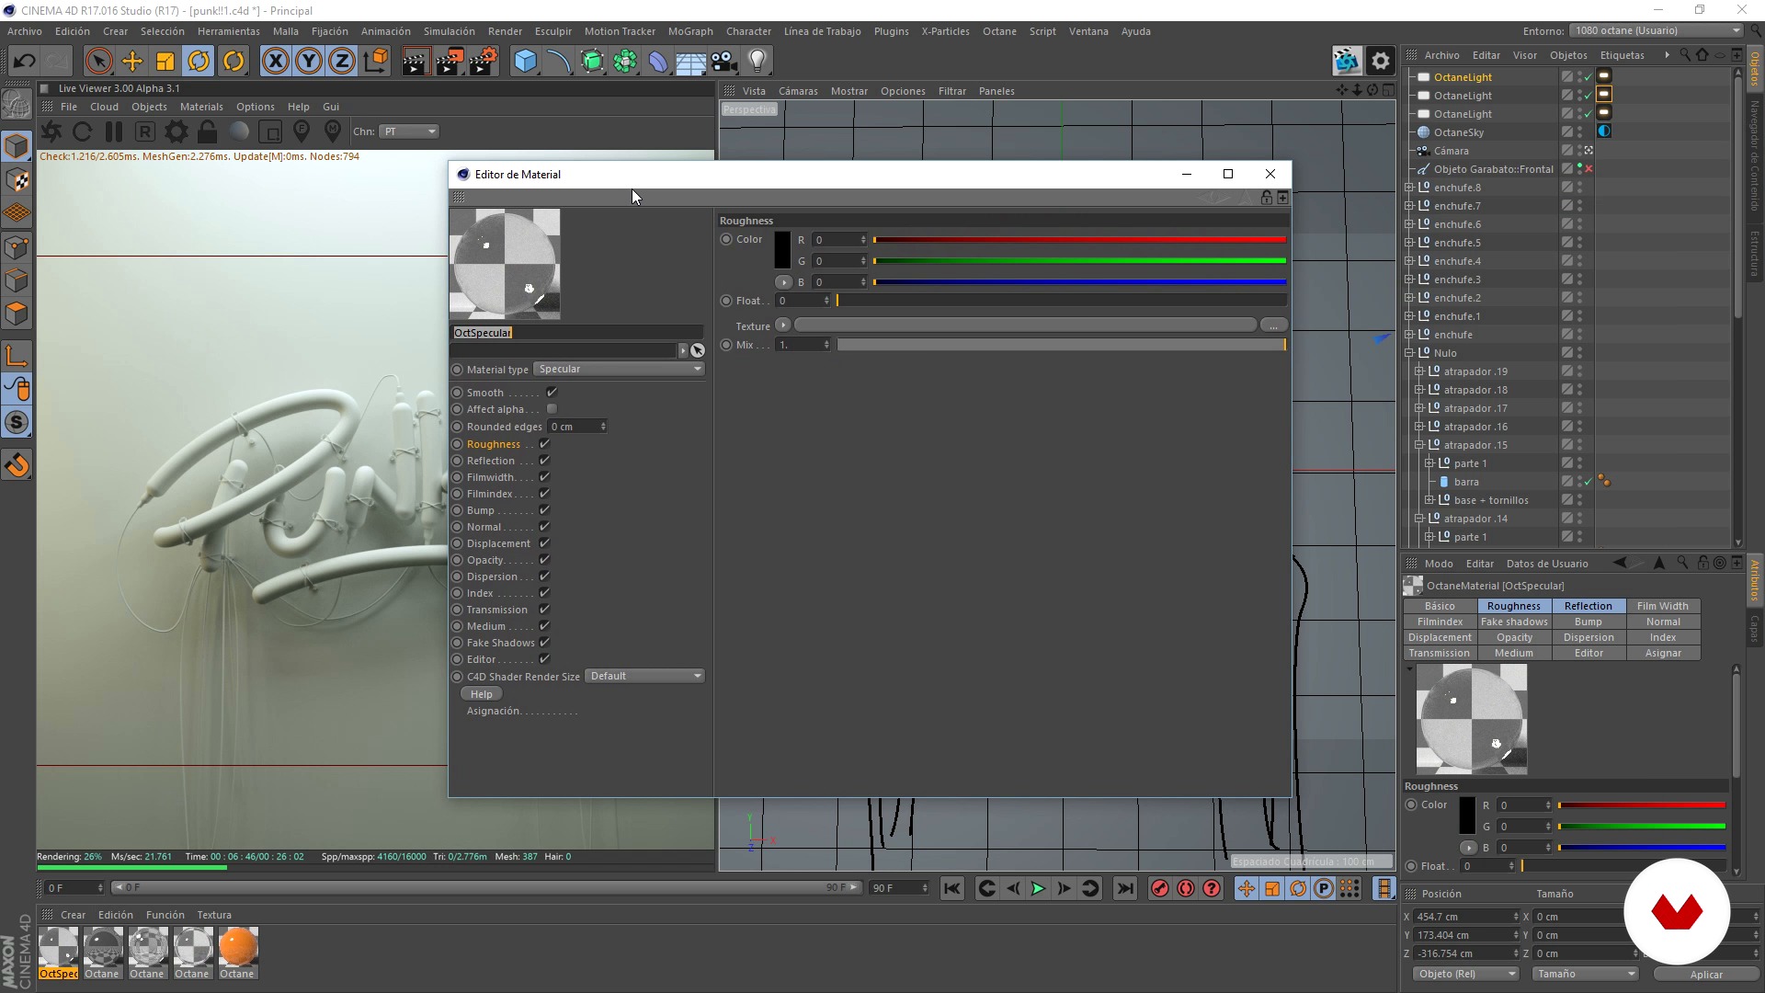Open the Objeto (Rel) dropdown
The image size is (1765, 993).
(x=1465, y=974)
